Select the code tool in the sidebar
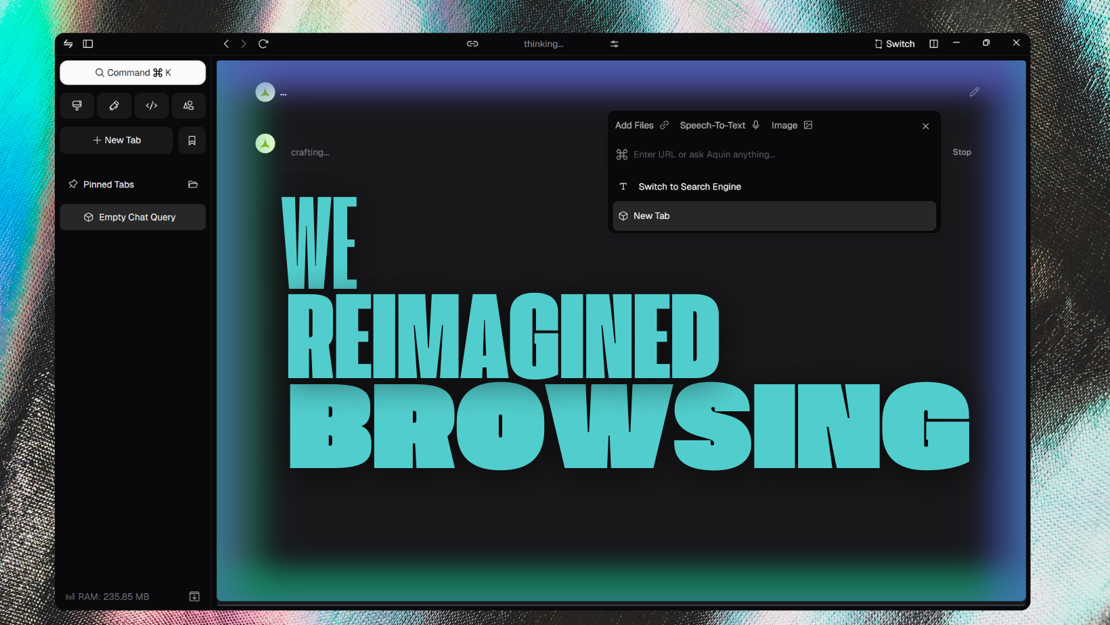 tap(152, 106)
